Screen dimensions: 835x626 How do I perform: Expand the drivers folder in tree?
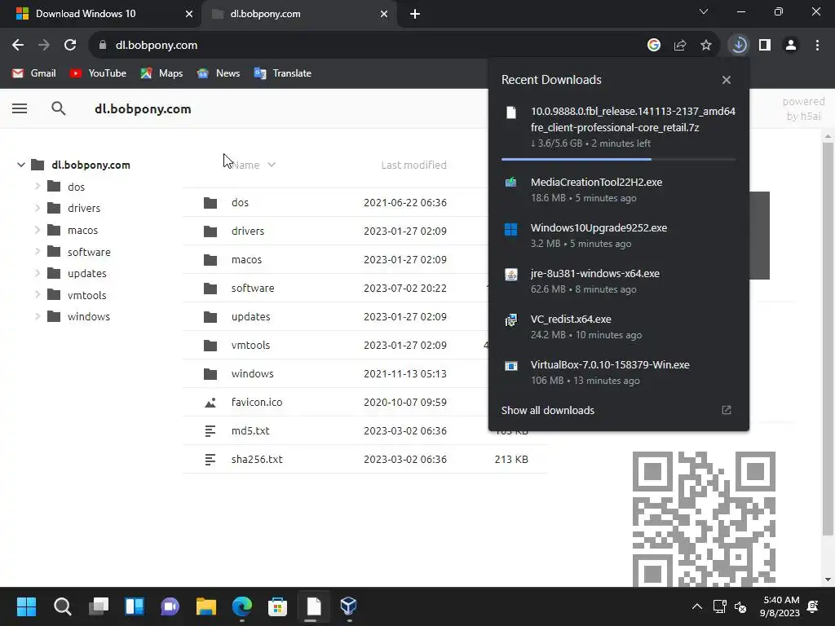(x=38, y=208)
